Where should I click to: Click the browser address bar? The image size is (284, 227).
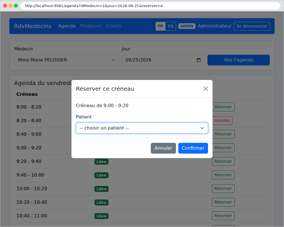click(x=150, y=6)
